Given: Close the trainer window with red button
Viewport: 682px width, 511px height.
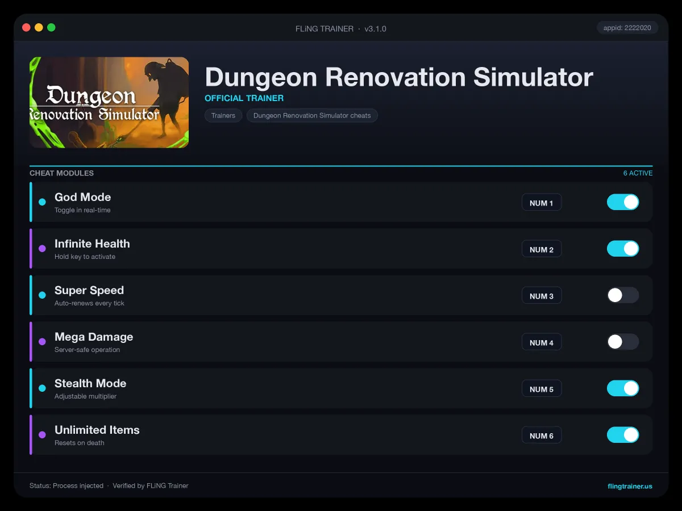Looking at the screenshot, I should click(x=26, y=27).
